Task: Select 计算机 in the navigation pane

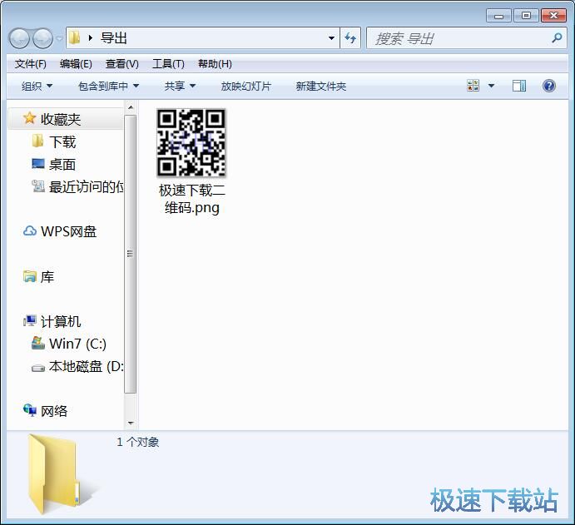Action: (61, 321)
